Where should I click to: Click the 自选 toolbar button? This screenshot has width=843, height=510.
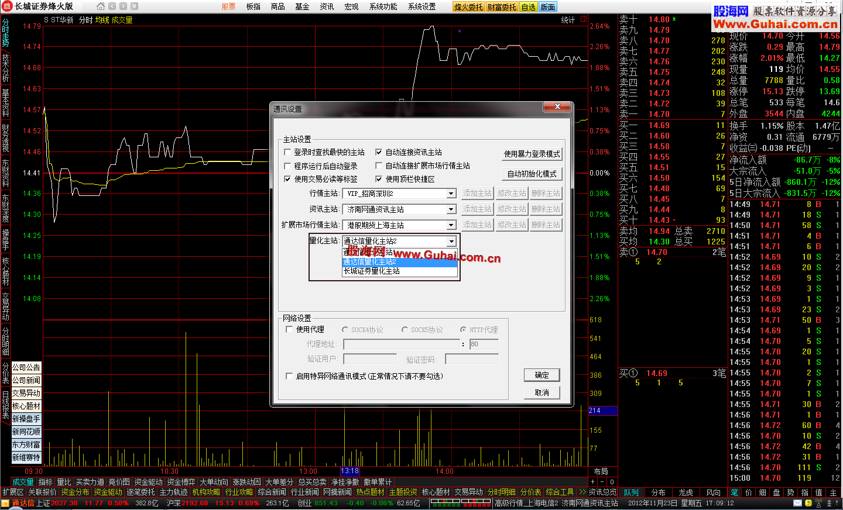click(528, 7)
